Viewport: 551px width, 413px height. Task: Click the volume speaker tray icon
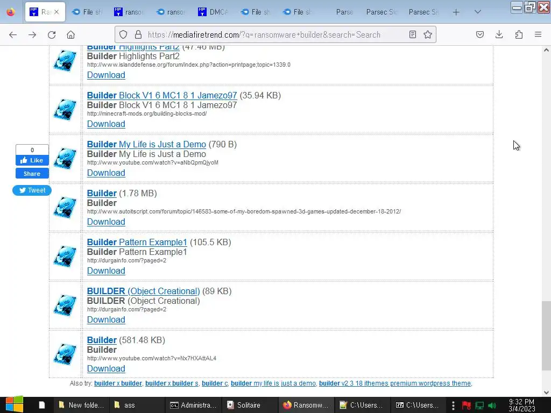tap(493, 405)
